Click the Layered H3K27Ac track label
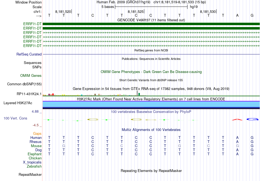Image resolution: width=260 pixels, height=181 pixels. click(18, 103)
